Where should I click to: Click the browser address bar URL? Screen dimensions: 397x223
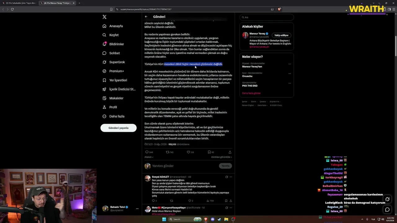pyautogui.click(x=146, y=9)
